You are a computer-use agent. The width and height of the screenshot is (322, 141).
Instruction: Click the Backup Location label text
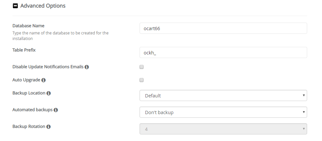[29, 93]
